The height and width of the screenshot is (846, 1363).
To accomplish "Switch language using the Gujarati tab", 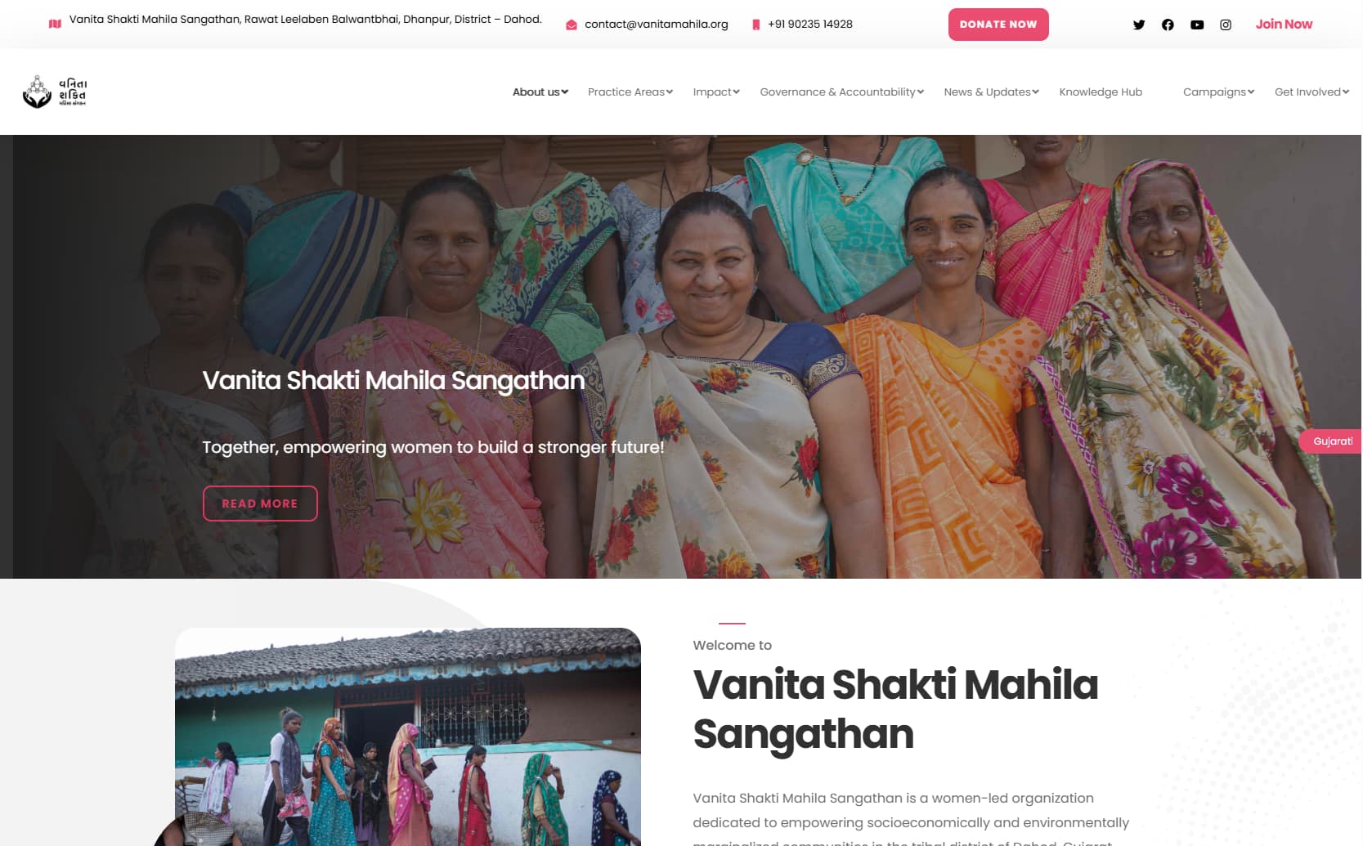I will coord(1330,441).
